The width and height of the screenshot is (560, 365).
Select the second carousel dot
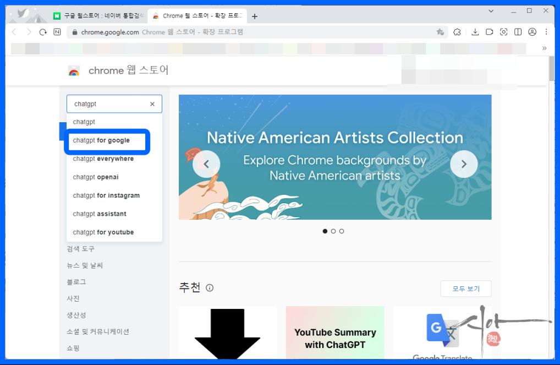(333, 231)
